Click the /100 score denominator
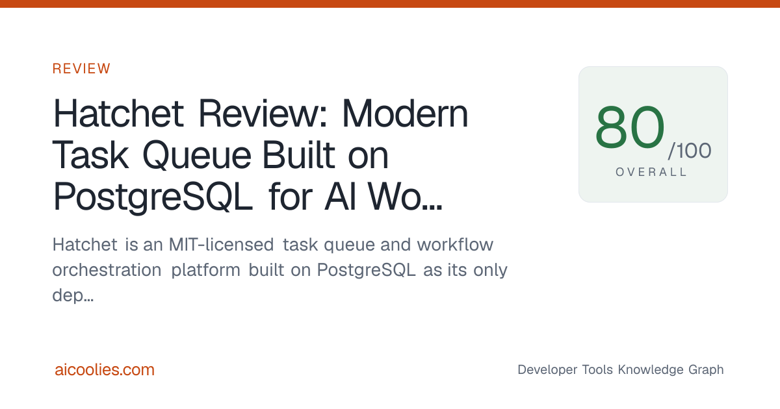 (689, 151)
